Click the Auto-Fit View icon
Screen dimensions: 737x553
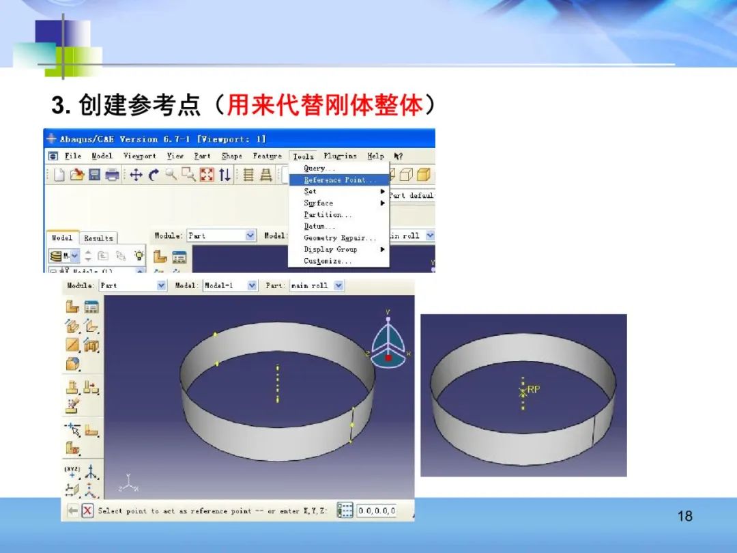(207, 175)
